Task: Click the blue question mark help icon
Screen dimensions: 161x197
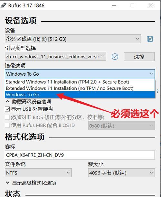Action: tap(157, 91)
